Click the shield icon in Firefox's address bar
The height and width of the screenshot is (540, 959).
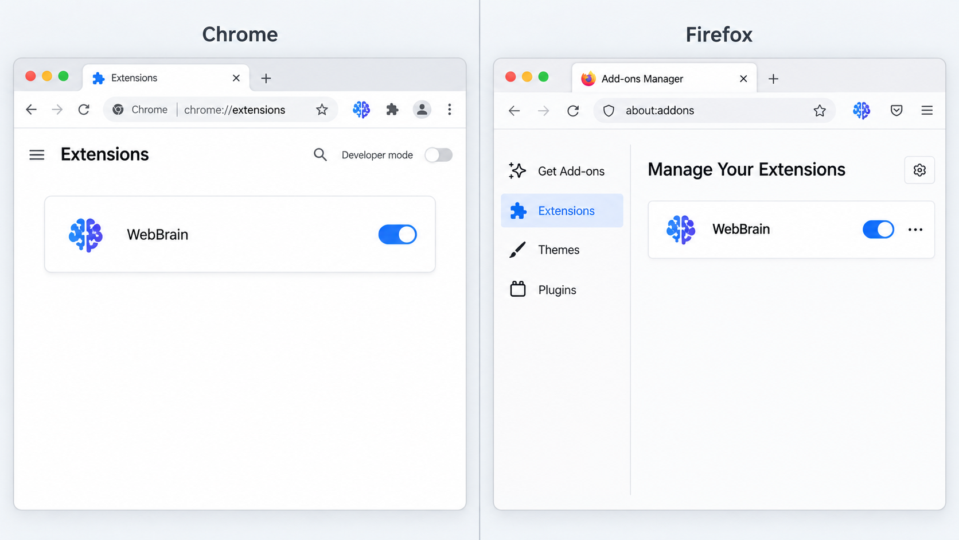point(609,110)
